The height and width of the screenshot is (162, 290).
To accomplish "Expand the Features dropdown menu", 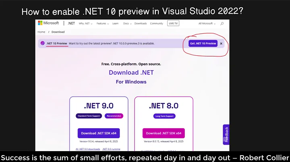I will (x=103, y=24).
